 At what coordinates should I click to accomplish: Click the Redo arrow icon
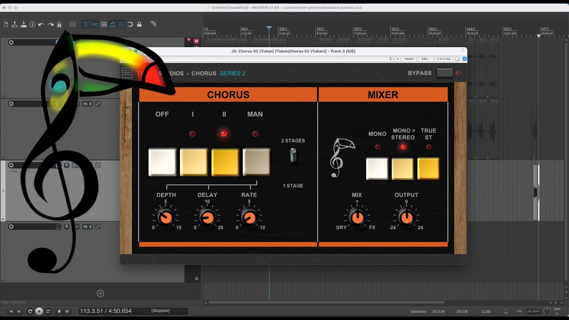(x=50, y=24)
